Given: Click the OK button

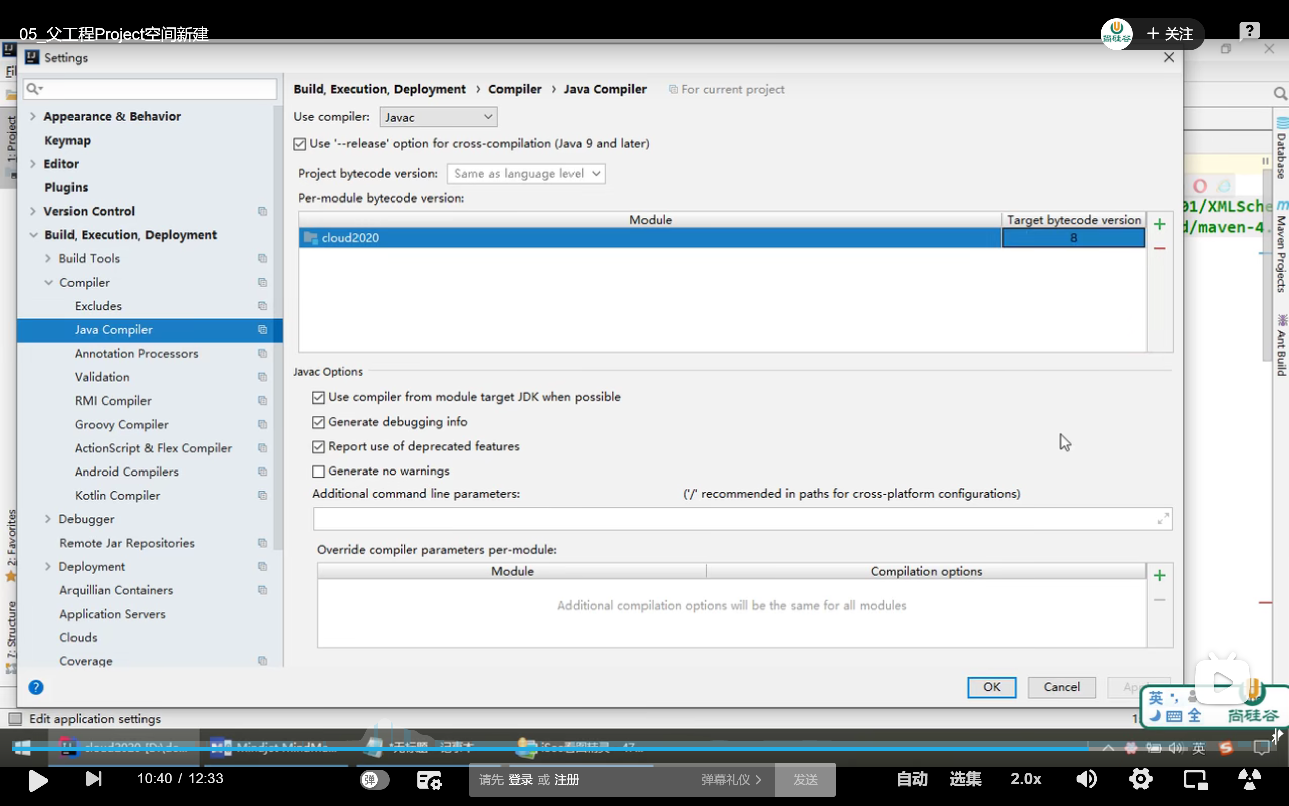Looking at the screenshot, I should 991,687.
